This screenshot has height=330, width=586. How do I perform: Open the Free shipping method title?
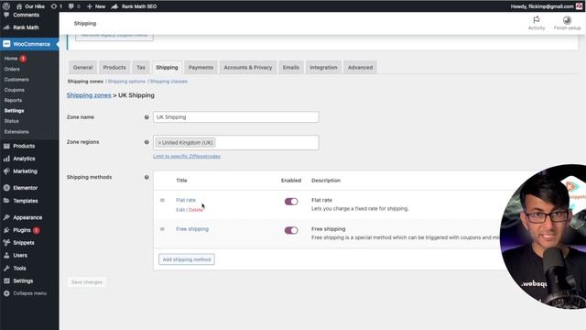pos(192,229)
